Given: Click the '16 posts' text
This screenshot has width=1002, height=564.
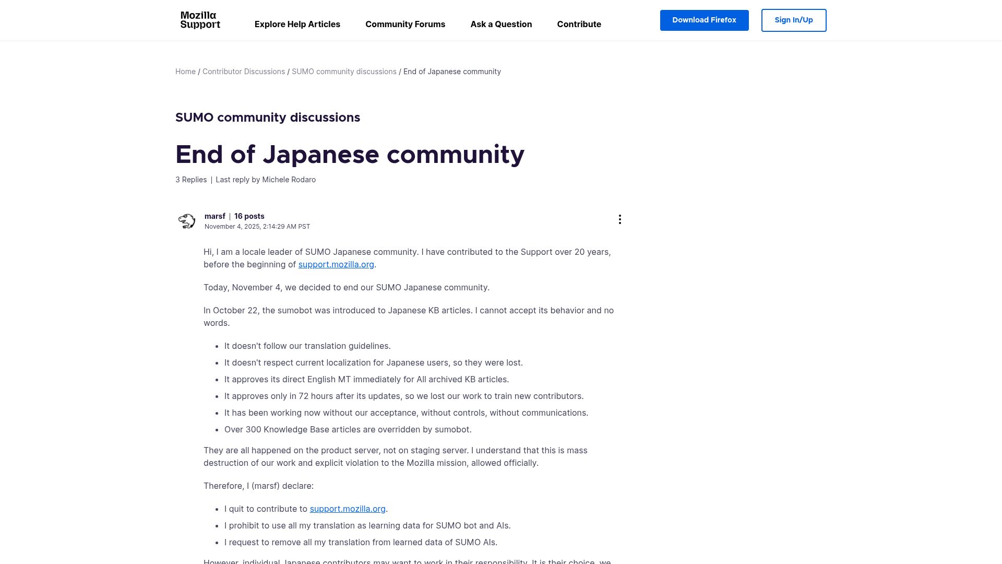Looking at the screenshot, I should (x=249, y=216).
